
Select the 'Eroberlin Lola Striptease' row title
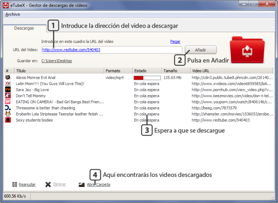click(60, 114)
